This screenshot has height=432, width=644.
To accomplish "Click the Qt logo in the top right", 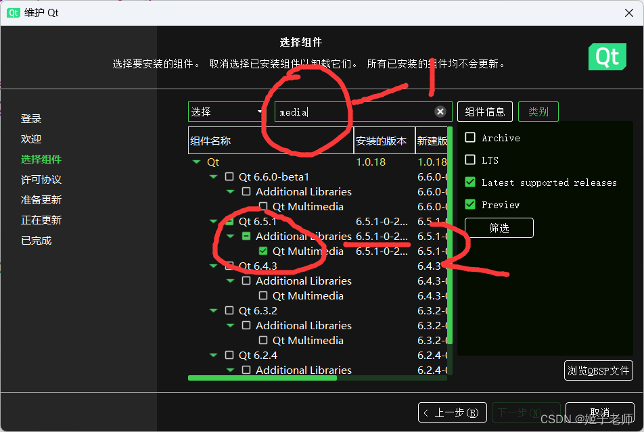I will pyautogui.click(x=607, y=57).
